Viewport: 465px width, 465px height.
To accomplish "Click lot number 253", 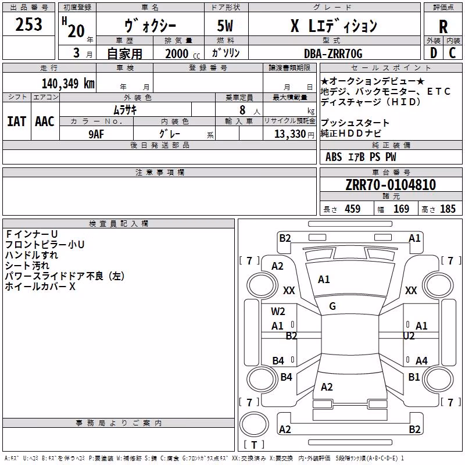I will tap(28, 24).
